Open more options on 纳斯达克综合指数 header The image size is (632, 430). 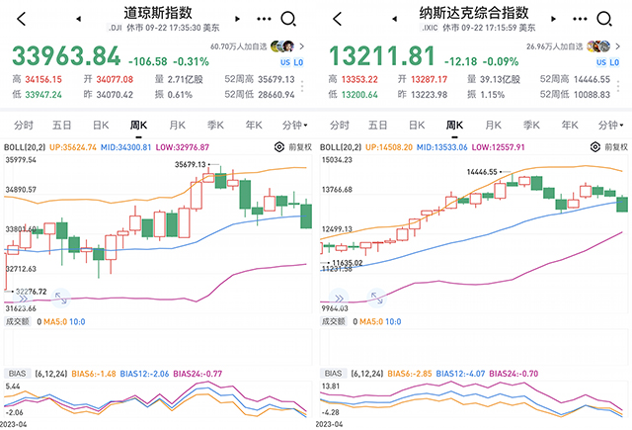580,19
